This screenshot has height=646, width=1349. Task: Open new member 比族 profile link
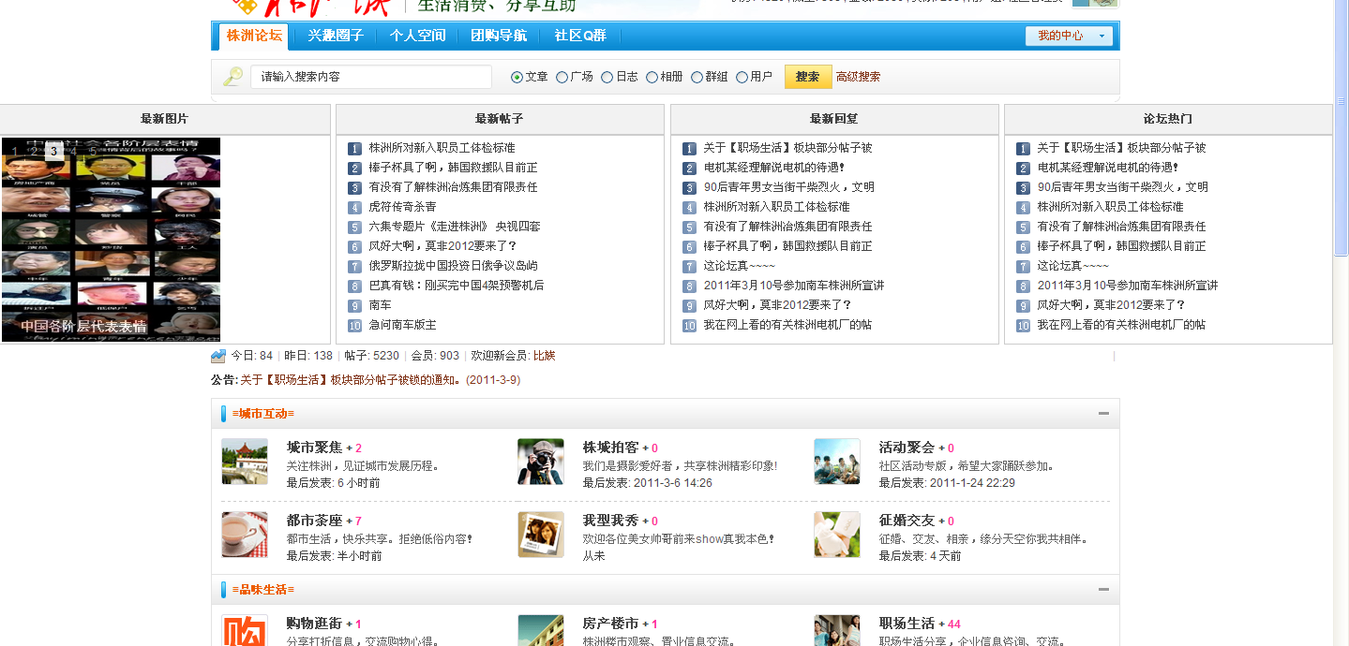pyautogui.click(x=544, y=356)
